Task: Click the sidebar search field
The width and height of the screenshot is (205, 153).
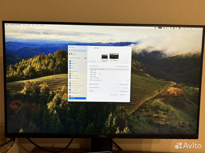Action: click(78, 50)
